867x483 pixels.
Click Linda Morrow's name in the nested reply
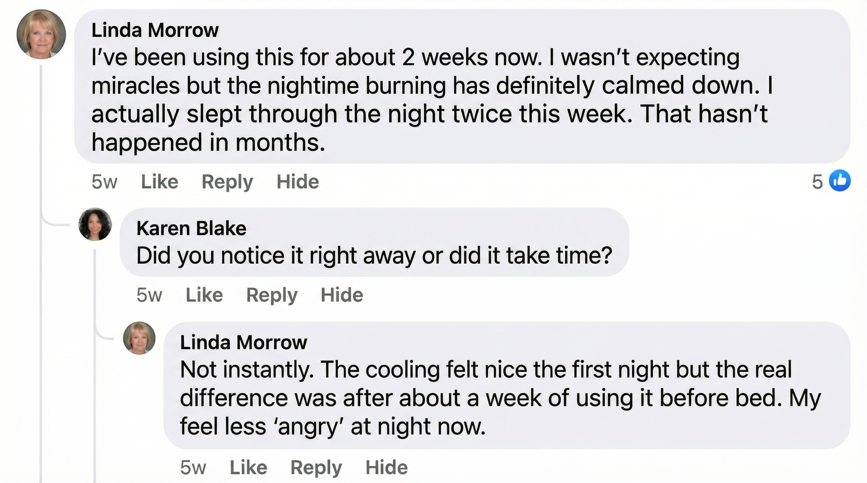(243, 342)
